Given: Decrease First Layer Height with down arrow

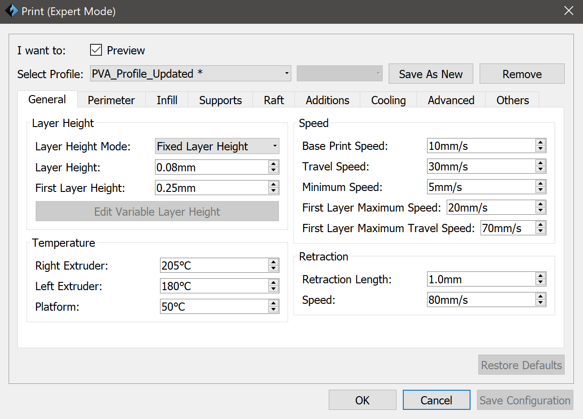Looking at the screenshot, I should tap(273, 191).
